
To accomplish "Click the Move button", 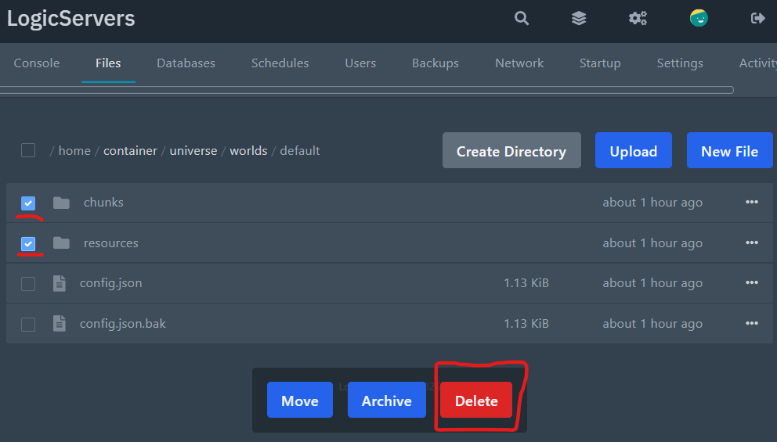I will tap(300, 400).
